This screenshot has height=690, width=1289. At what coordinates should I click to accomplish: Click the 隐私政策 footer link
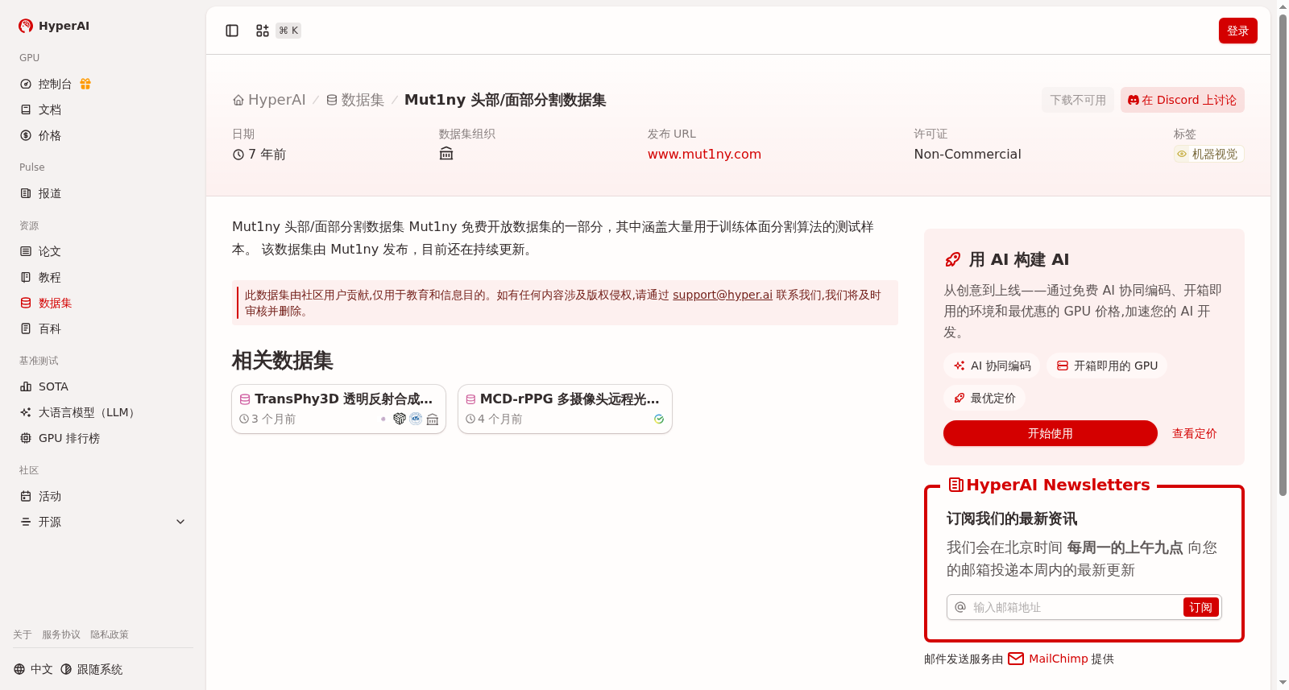(110, 634)
